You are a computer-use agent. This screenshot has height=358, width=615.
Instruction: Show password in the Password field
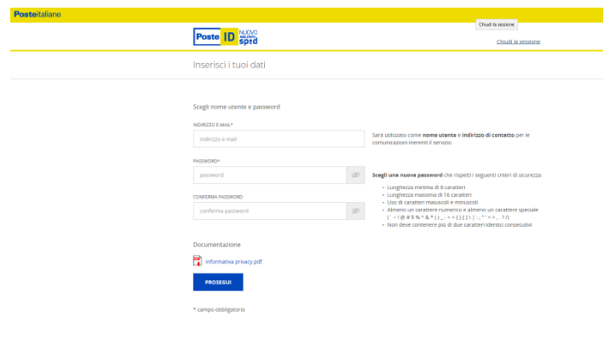(356, 175)
